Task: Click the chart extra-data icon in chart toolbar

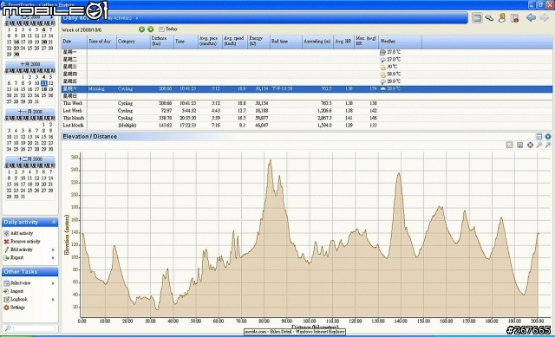Action: [509, 145]
